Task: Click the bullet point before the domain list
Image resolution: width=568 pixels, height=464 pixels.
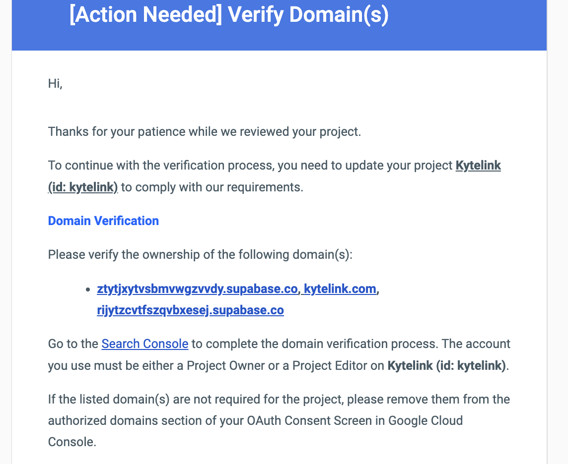Action: tap(88, 290)
